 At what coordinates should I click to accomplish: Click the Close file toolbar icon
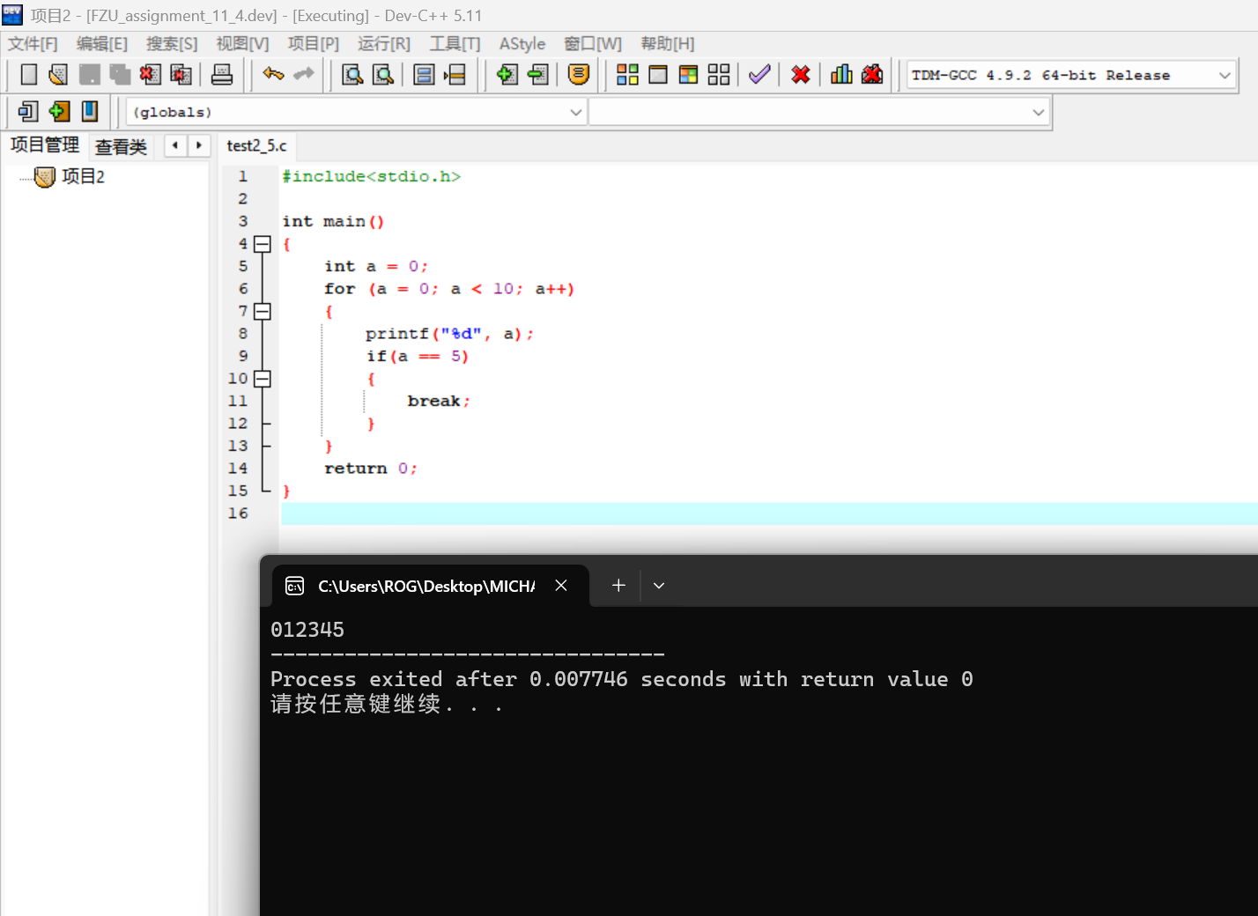click(150, 75)
